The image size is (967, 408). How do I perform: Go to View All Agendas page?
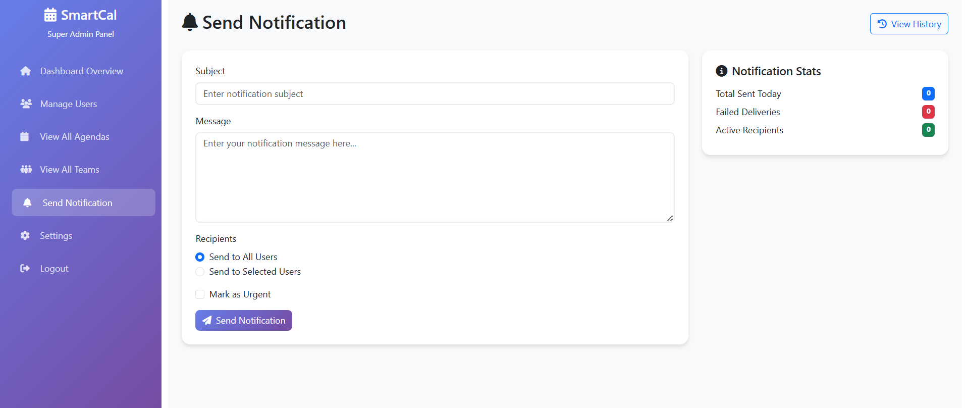pyautogui.click(x=75, y=137)
